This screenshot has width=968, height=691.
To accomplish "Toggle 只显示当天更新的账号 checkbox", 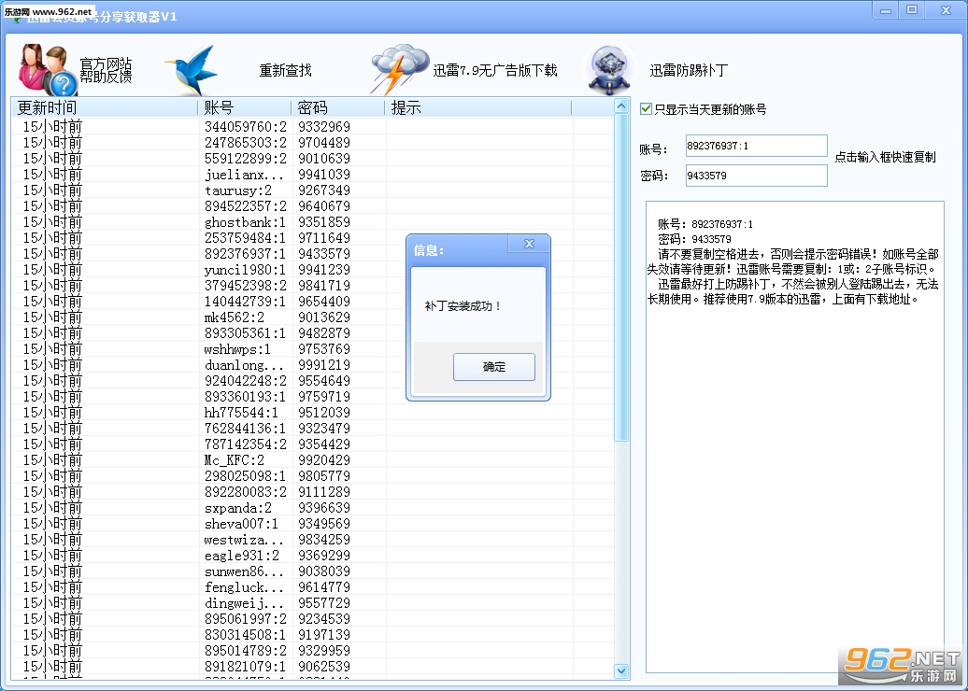I will [646, 109].
